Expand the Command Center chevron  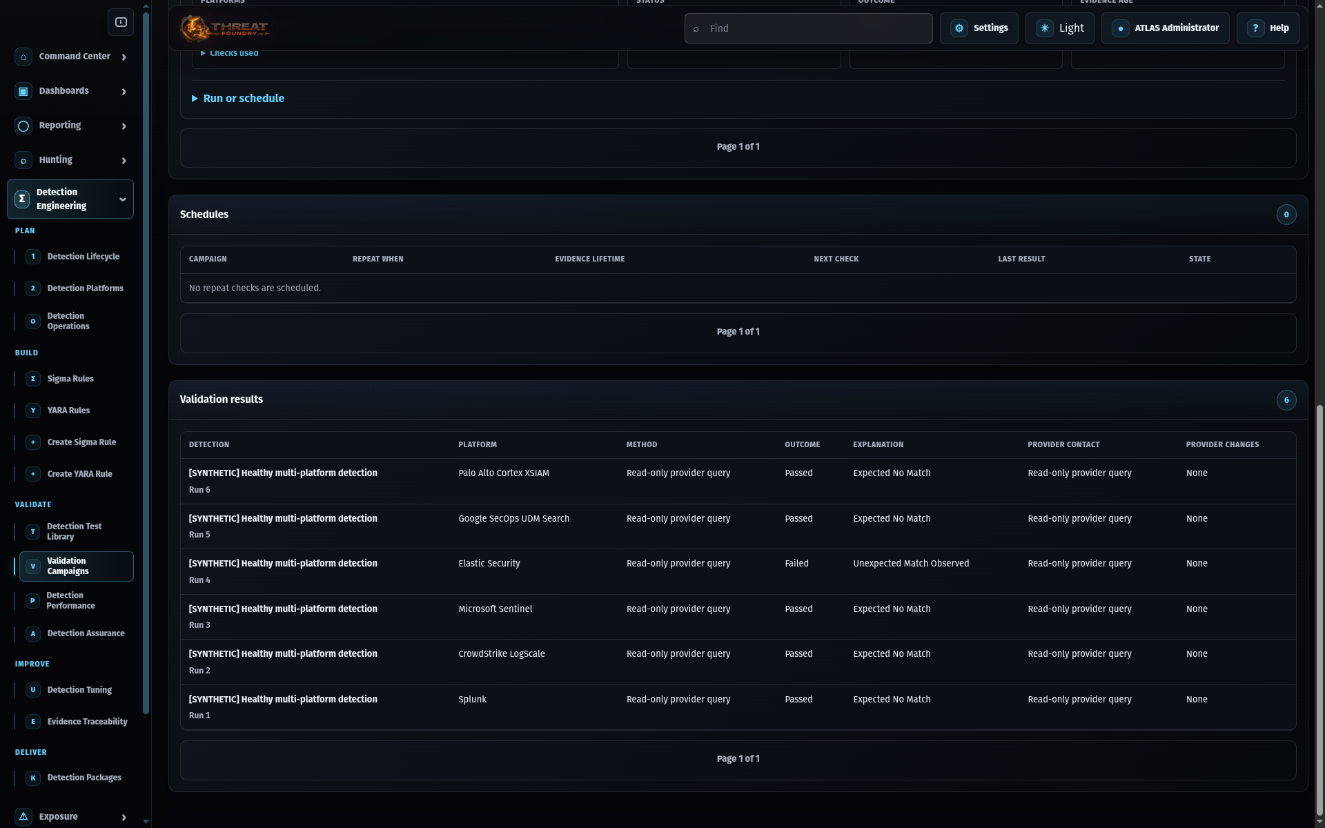[124, 57]
